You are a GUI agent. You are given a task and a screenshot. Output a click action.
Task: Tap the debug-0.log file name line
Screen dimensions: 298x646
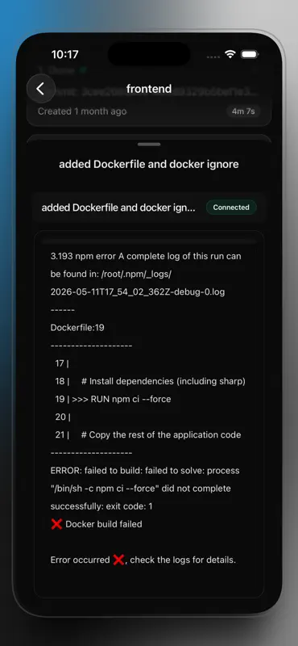138,292
